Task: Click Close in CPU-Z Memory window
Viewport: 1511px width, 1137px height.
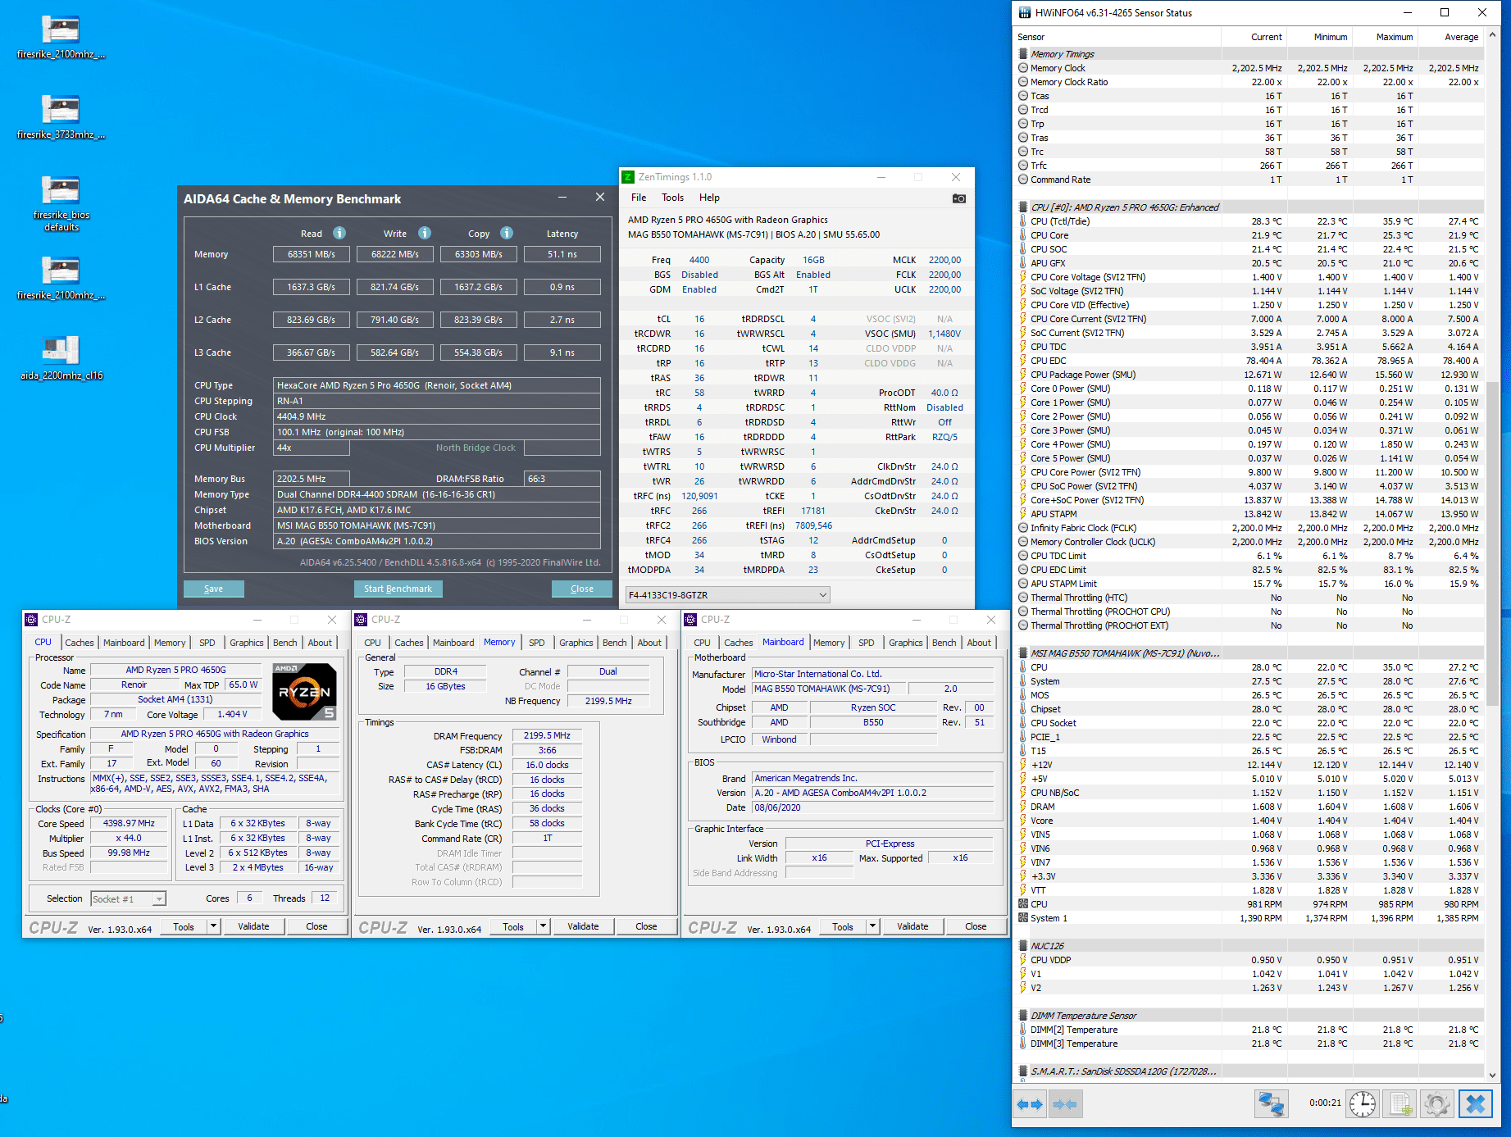Action: click(x=647, y=926)
